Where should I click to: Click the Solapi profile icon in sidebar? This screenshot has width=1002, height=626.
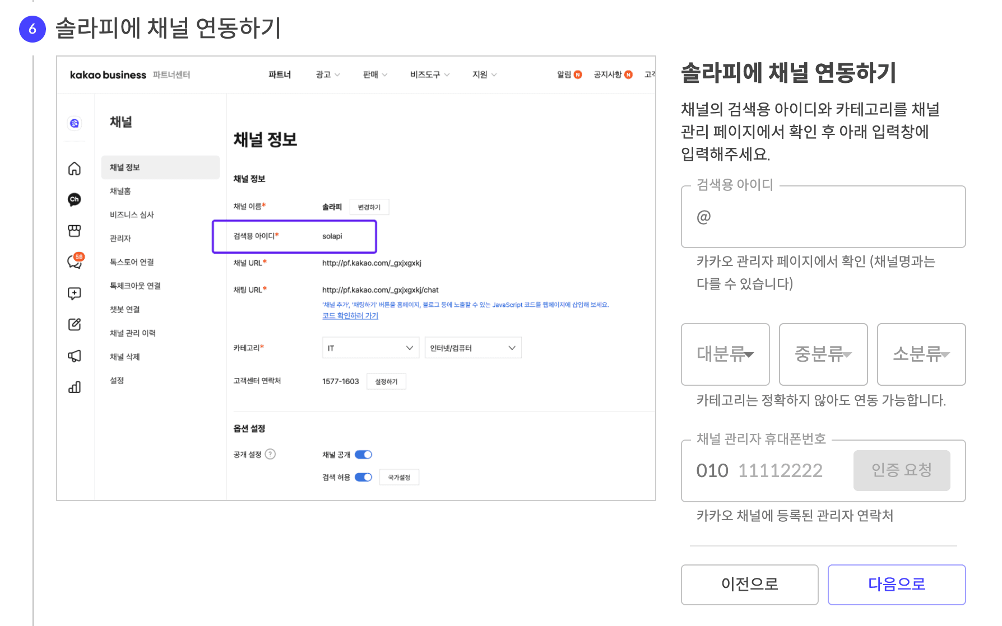click(x=75, y=123)
